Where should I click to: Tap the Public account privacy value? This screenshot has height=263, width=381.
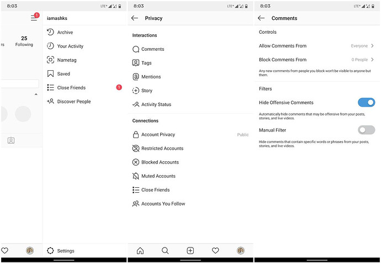pos(243,135)
